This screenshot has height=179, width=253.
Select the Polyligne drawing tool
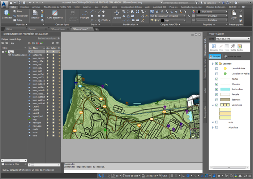tap(84, 14)
